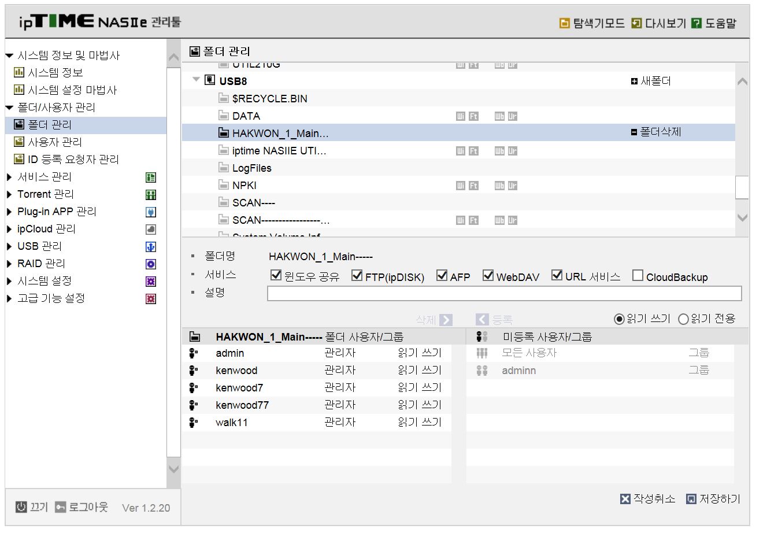Open 시스템 정보 menu item

tap(55, 73)
